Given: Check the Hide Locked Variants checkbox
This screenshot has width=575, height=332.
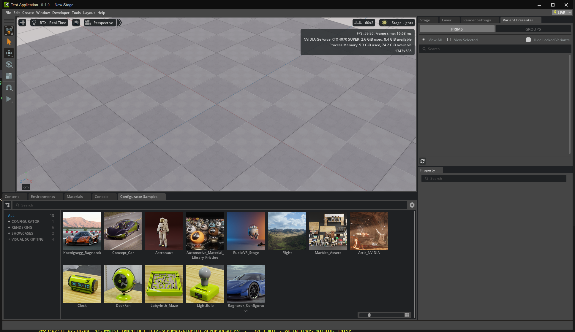Looking at the screenshot, I should tap(528, 39).
